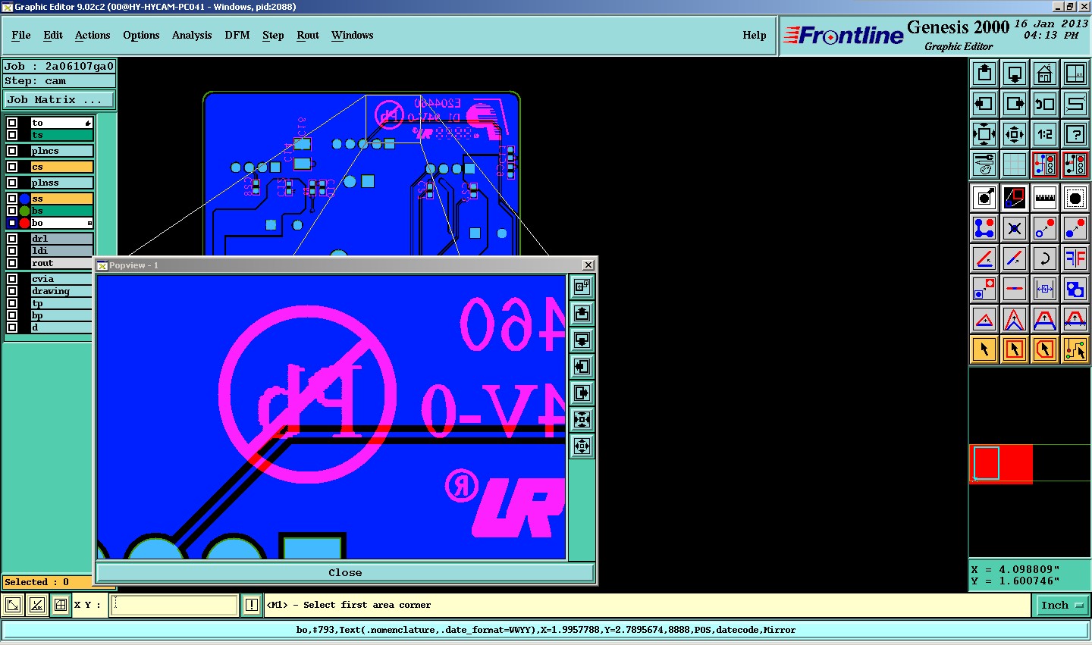The width and height of the screenshot is (1092, 645).
Task: Toggle the 'ts' layer checkbox
Action: pos(12,135)
